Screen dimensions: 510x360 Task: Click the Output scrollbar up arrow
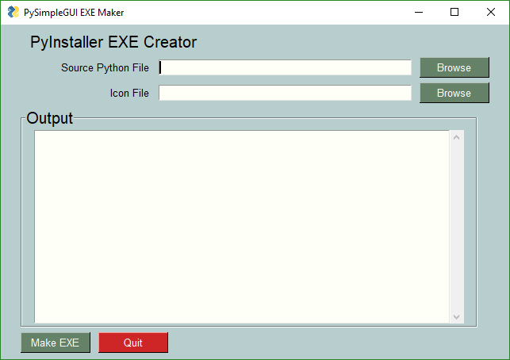click(x=456, y=137)
